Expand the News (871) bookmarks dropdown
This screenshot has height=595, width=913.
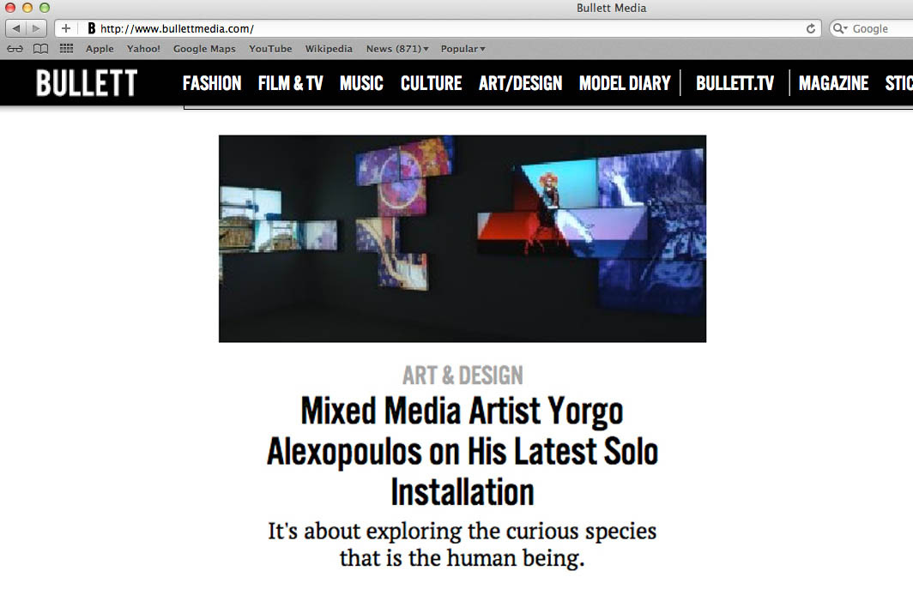point(397,49)
